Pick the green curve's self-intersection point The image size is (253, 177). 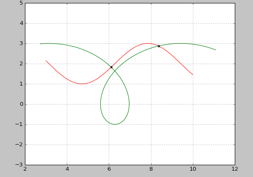point(115,71)
